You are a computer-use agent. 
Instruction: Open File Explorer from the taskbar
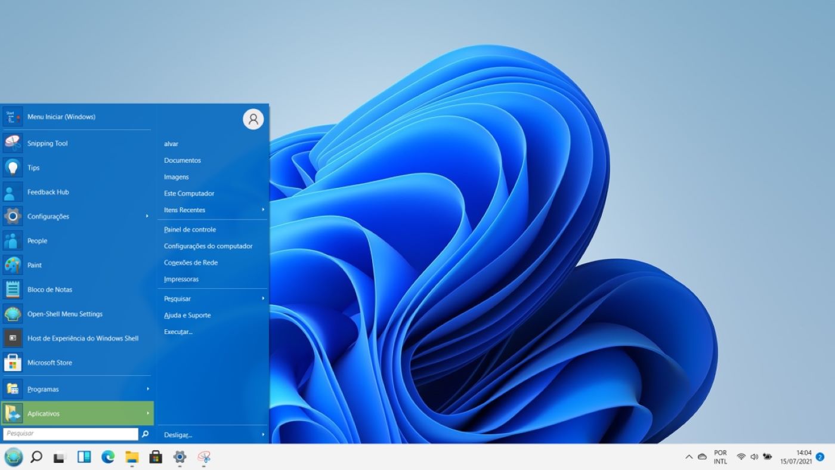[132, 457]
